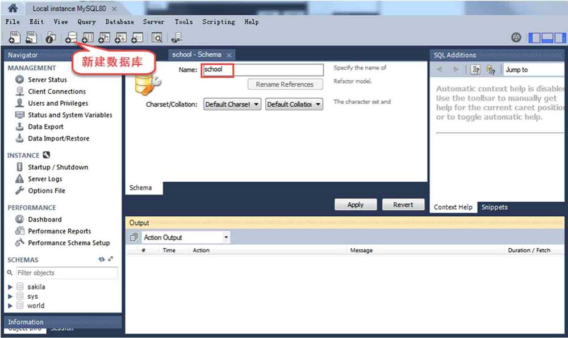
Task: Expand the sakila schema
Action: (10, 287)
